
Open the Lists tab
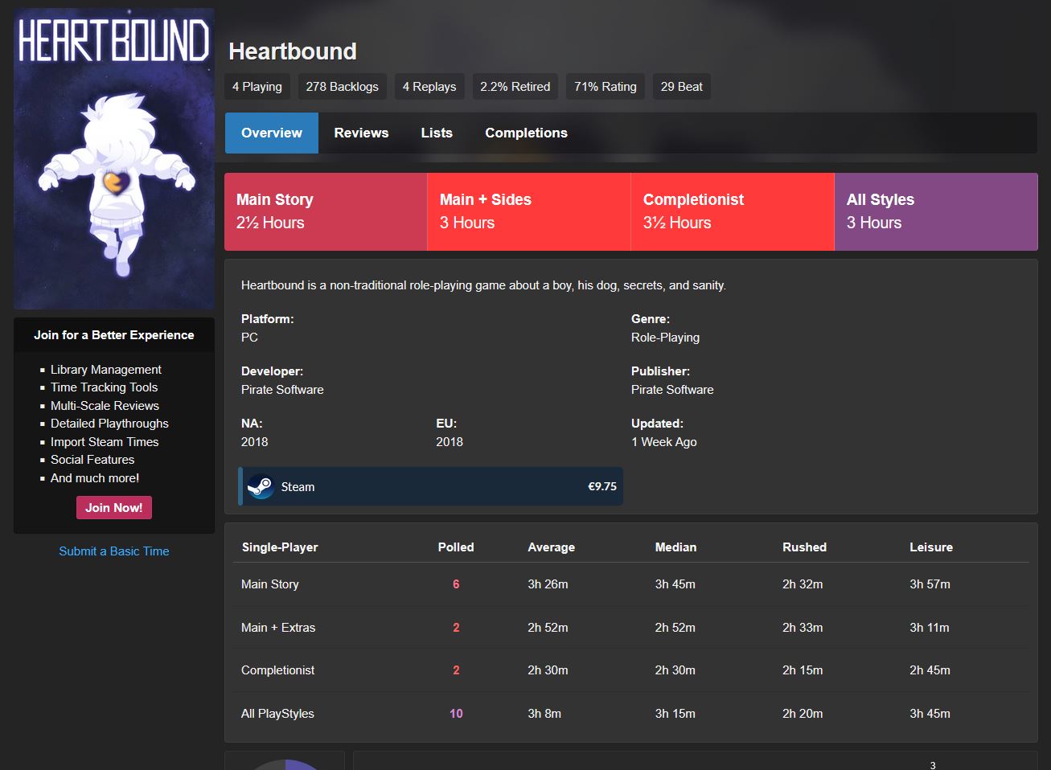pyautogui.click(x=437, y=133)
